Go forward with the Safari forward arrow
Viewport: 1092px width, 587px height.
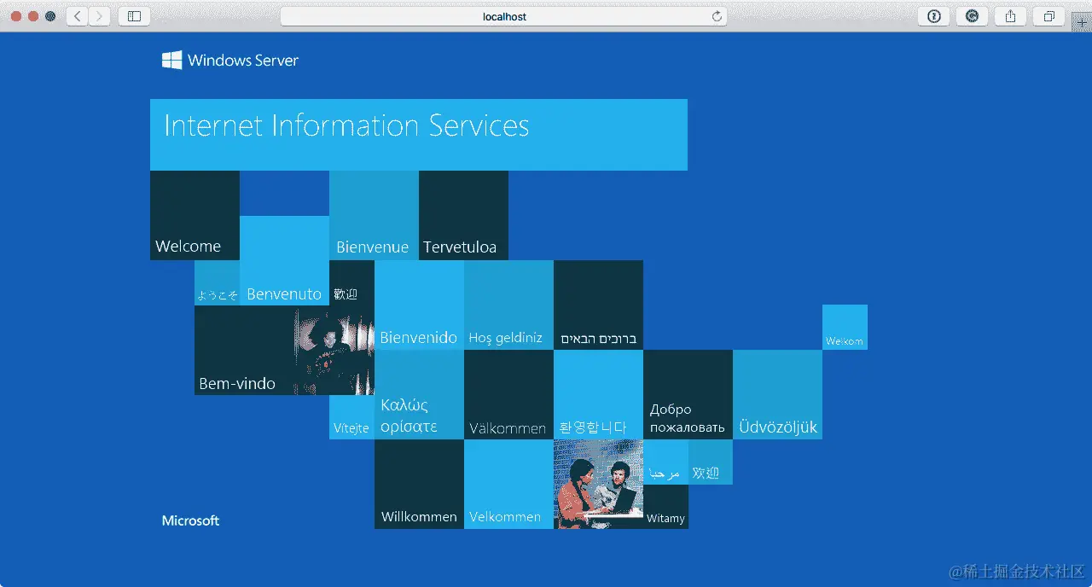pos(99,16)
